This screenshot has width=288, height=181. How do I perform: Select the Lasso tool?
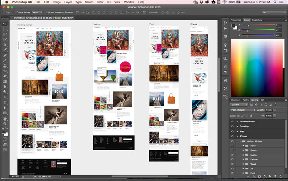tap(5, 34)
